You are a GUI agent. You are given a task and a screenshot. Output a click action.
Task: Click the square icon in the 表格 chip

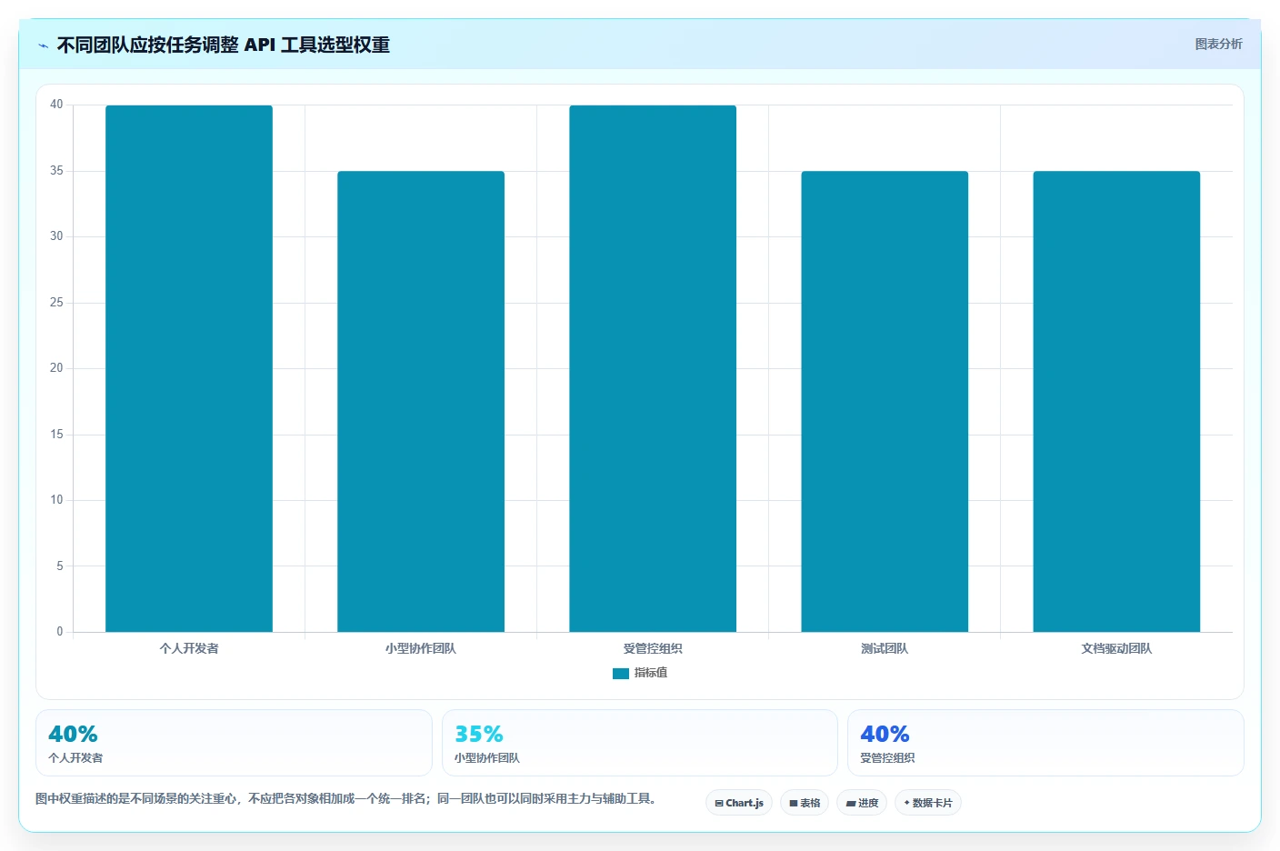[x=794, y=804]
